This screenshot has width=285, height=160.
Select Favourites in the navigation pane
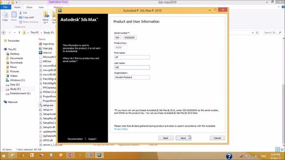click(13, 41)
